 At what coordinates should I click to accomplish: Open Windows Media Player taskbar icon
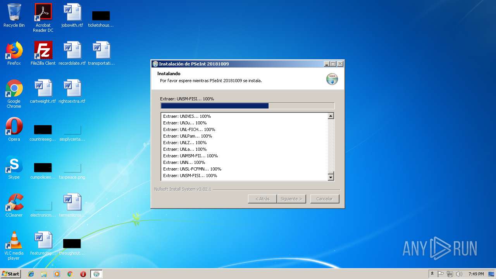[57, 274]
